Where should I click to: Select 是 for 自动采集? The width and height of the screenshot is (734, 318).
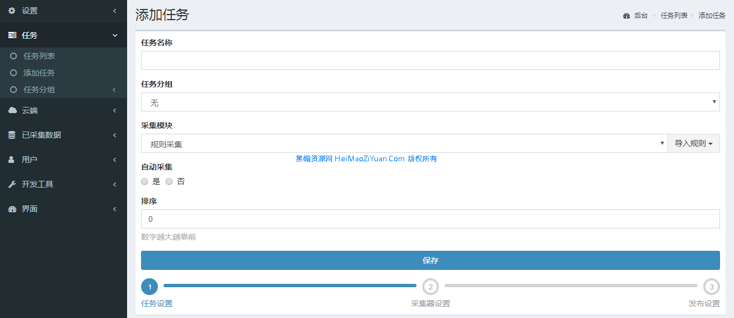pos(144,181)
